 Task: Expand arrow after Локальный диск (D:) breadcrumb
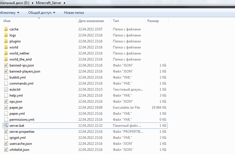tap(32, 3)
